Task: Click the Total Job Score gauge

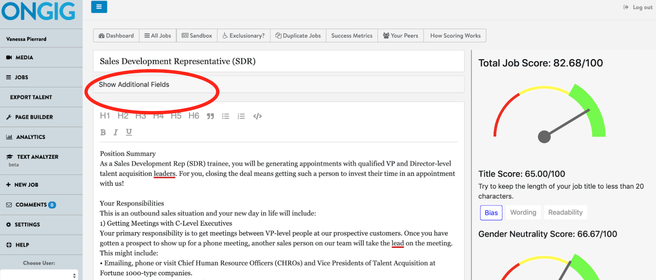Action: tap(549, 114)
